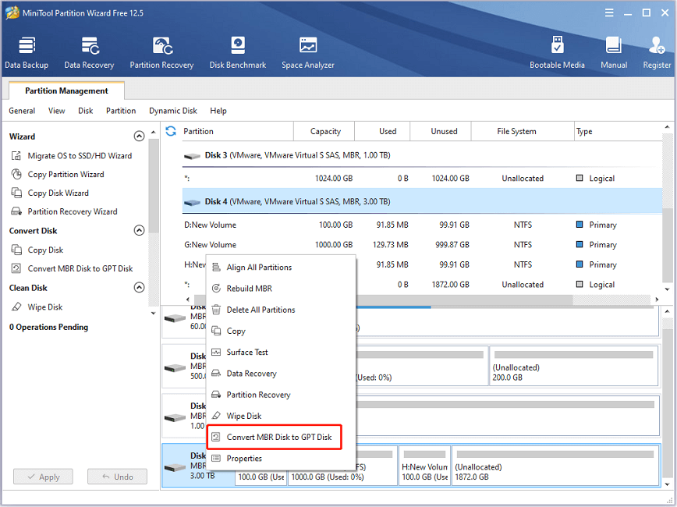Viewport: 677px width, 507px height.
Task: Open the Partition menu
Action: point(121,111)
